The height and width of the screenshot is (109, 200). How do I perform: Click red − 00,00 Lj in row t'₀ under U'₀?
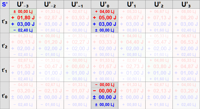coord(105,85)
